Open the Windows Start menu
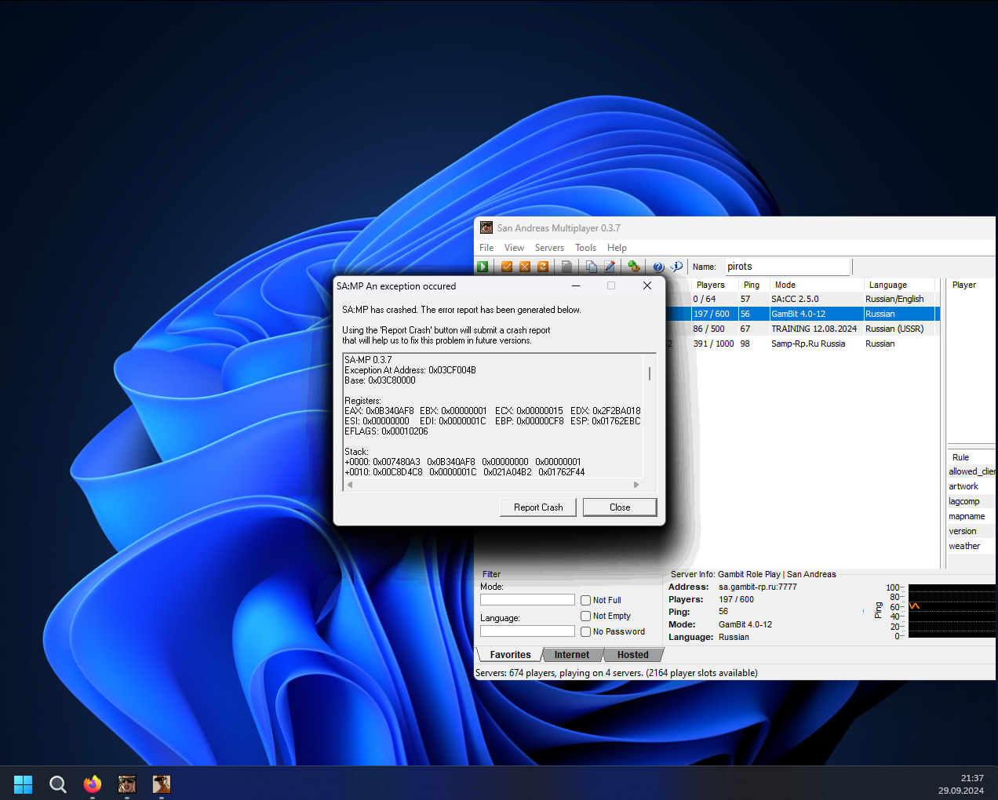998x800 pixels. point(24,784)
